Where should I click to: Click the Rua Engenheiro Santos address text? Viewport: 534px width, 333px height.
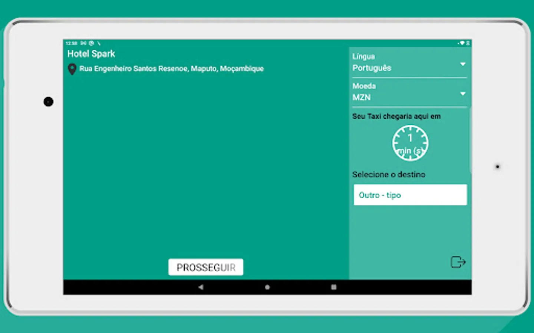[x=171, y=69]
